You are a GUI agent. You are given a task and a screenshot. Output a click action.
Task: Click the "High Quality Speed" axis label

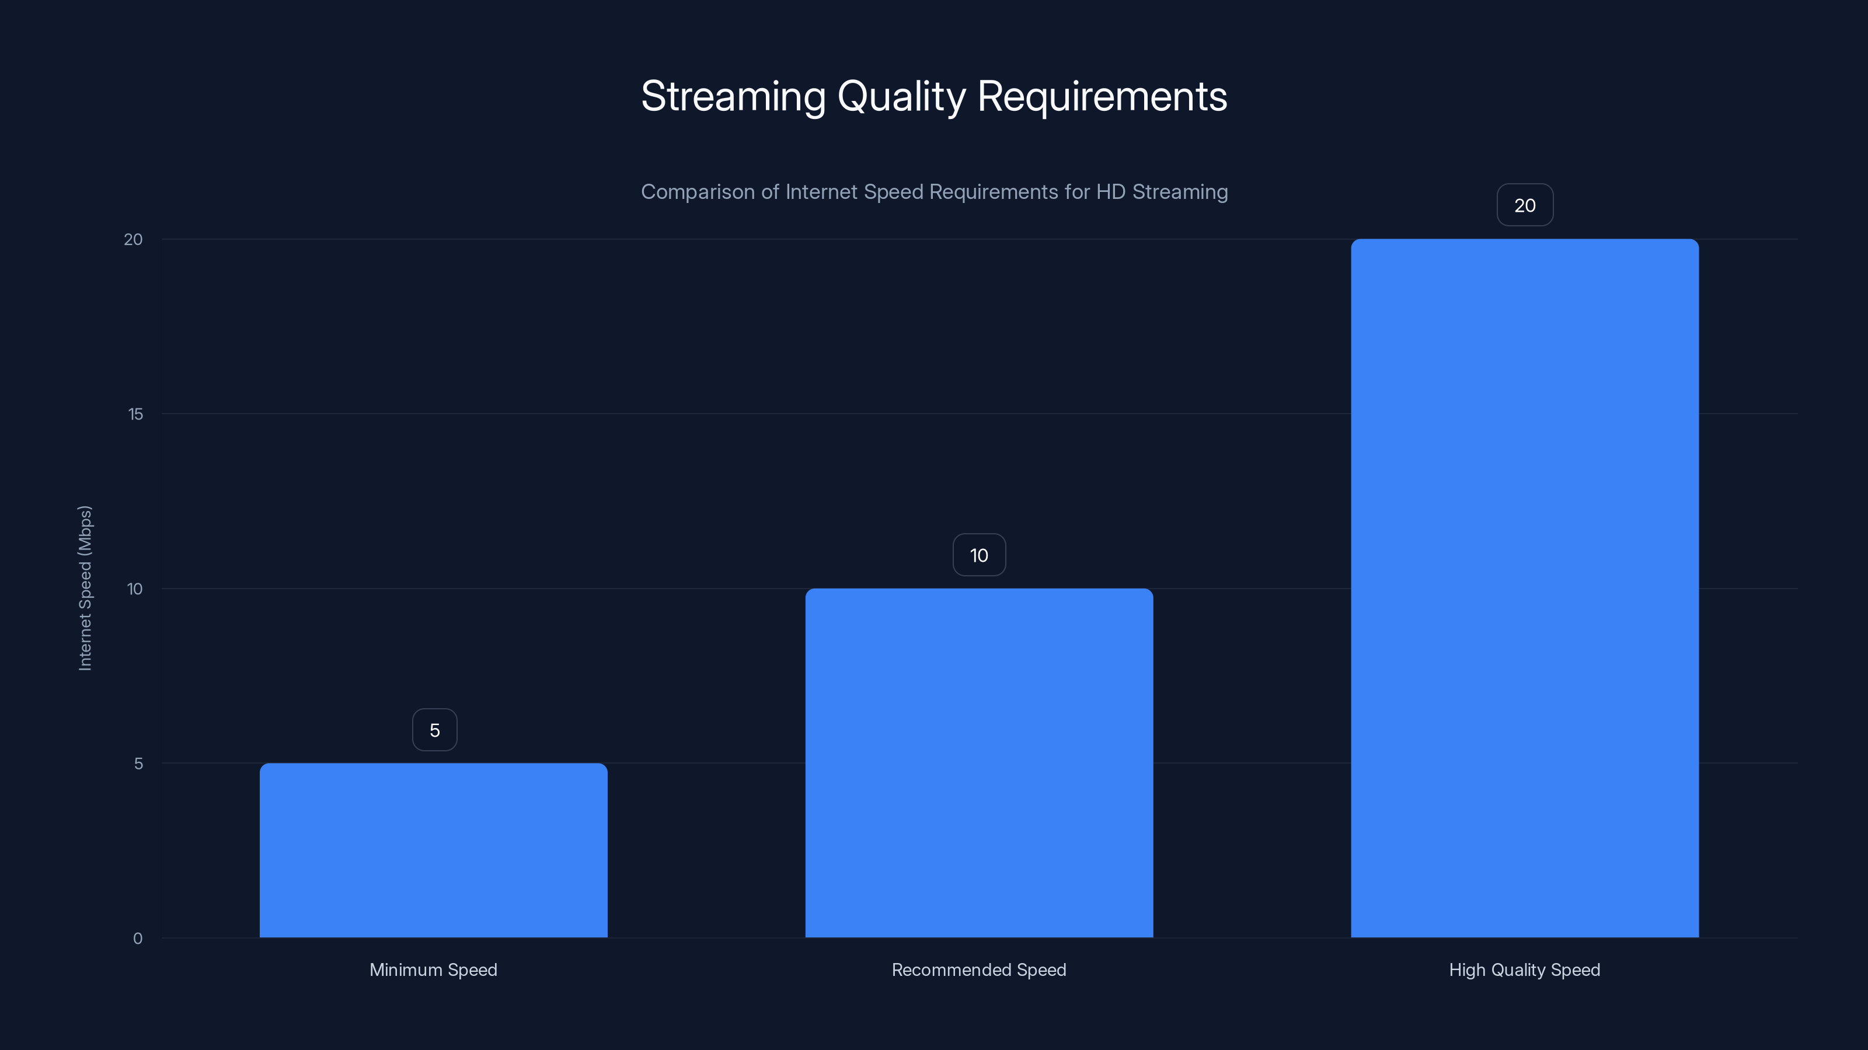click(x=1524, y=970)
